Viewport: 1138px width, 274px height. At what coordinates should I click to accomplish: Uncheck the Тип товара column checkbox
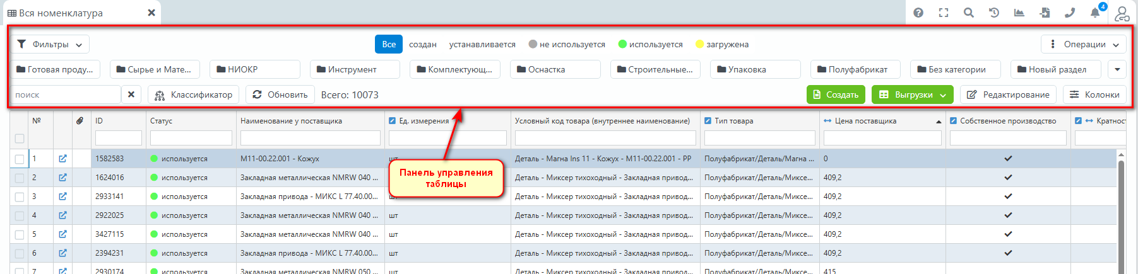[708, 121]
